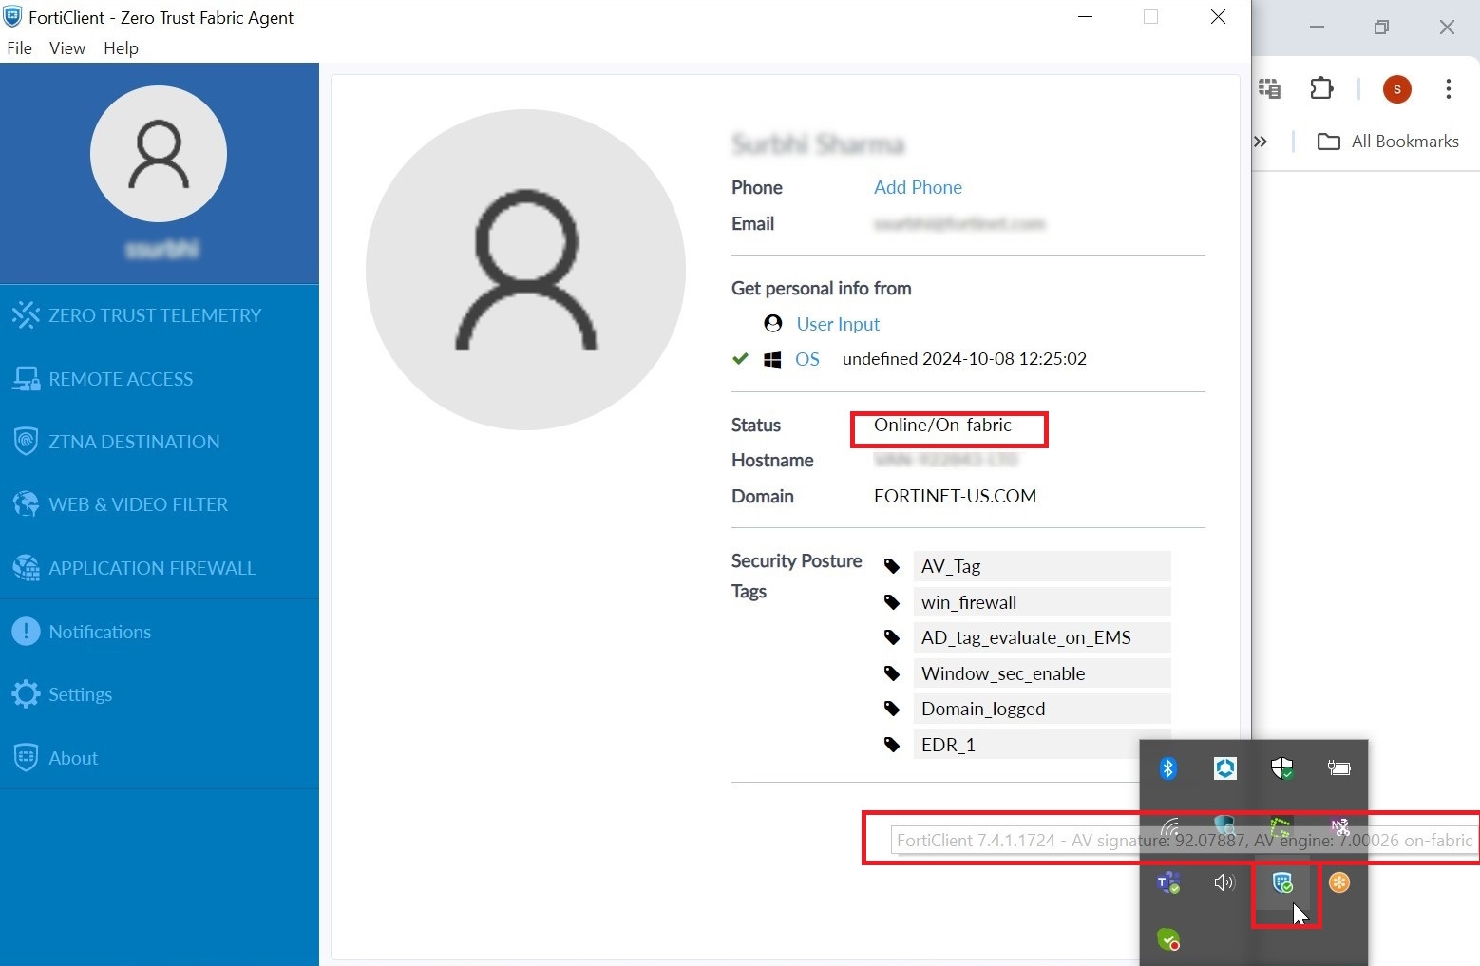Select the User Input option
This screenshot has height=966, width=1480.
(838, 323)
